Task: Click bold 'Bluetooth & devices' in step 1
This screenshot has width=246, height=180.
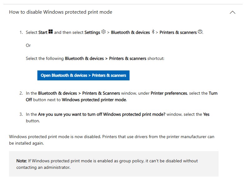Action: pyautogui.click(x=130, y=32)
